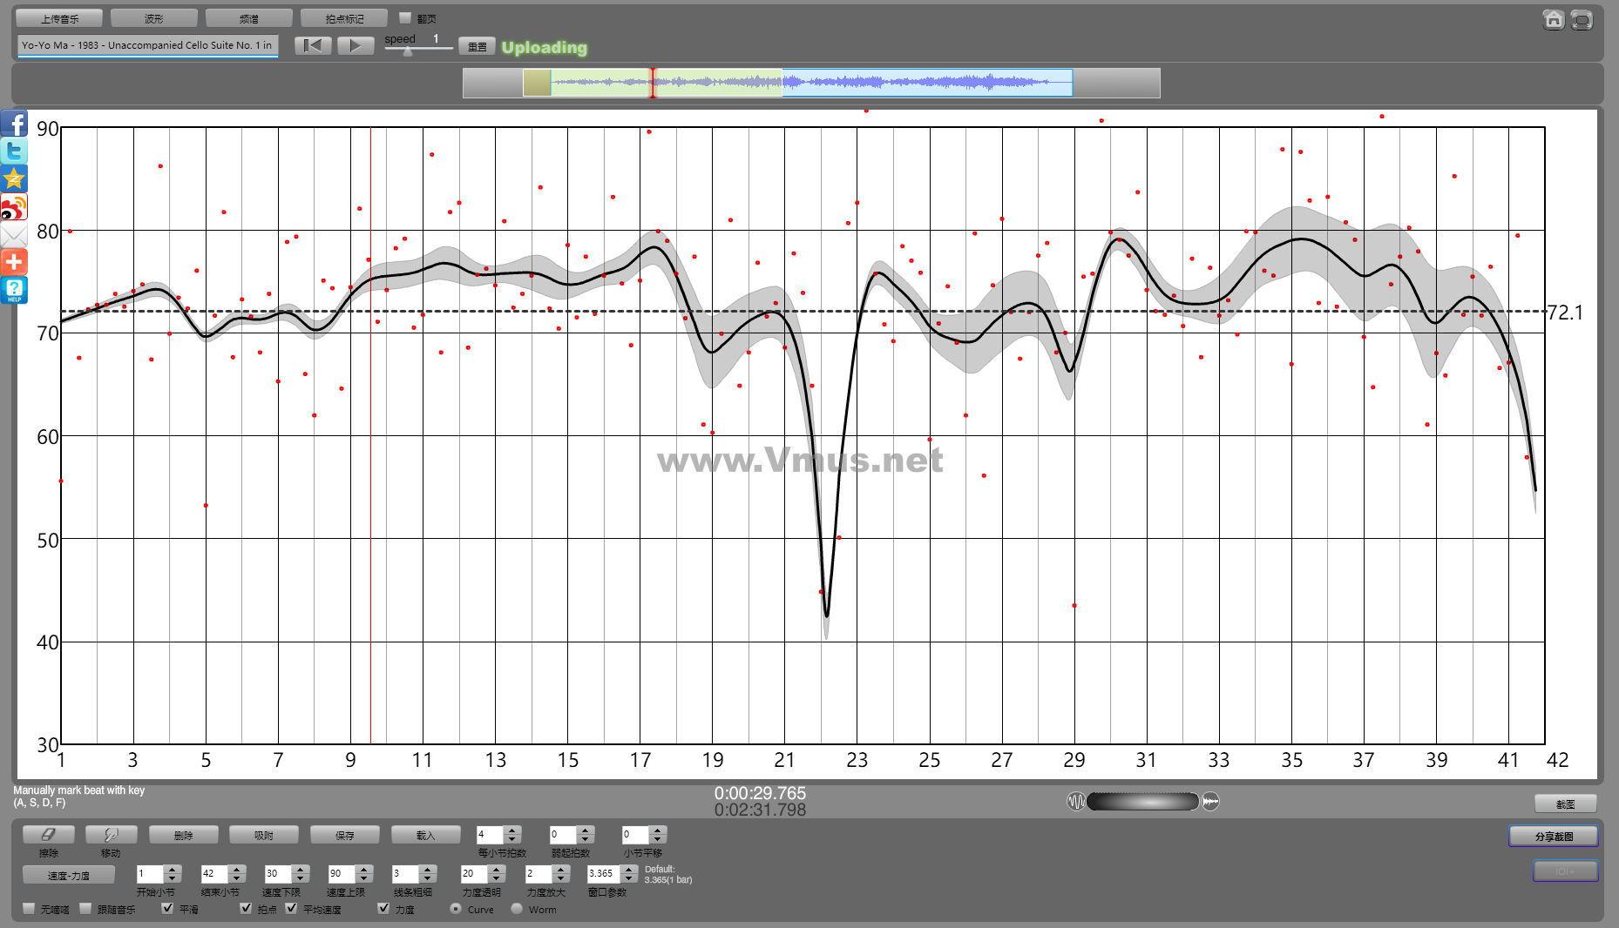
Task: Click the sine wave icon left of the gradient bar
Action: [x=1076, y=802]
